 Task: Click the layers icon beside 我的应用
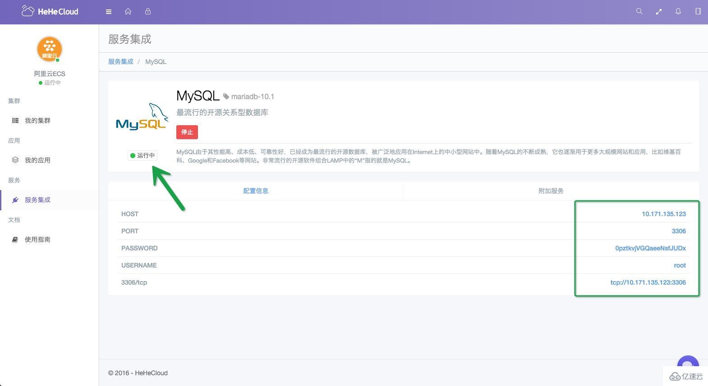coord(15,160)
